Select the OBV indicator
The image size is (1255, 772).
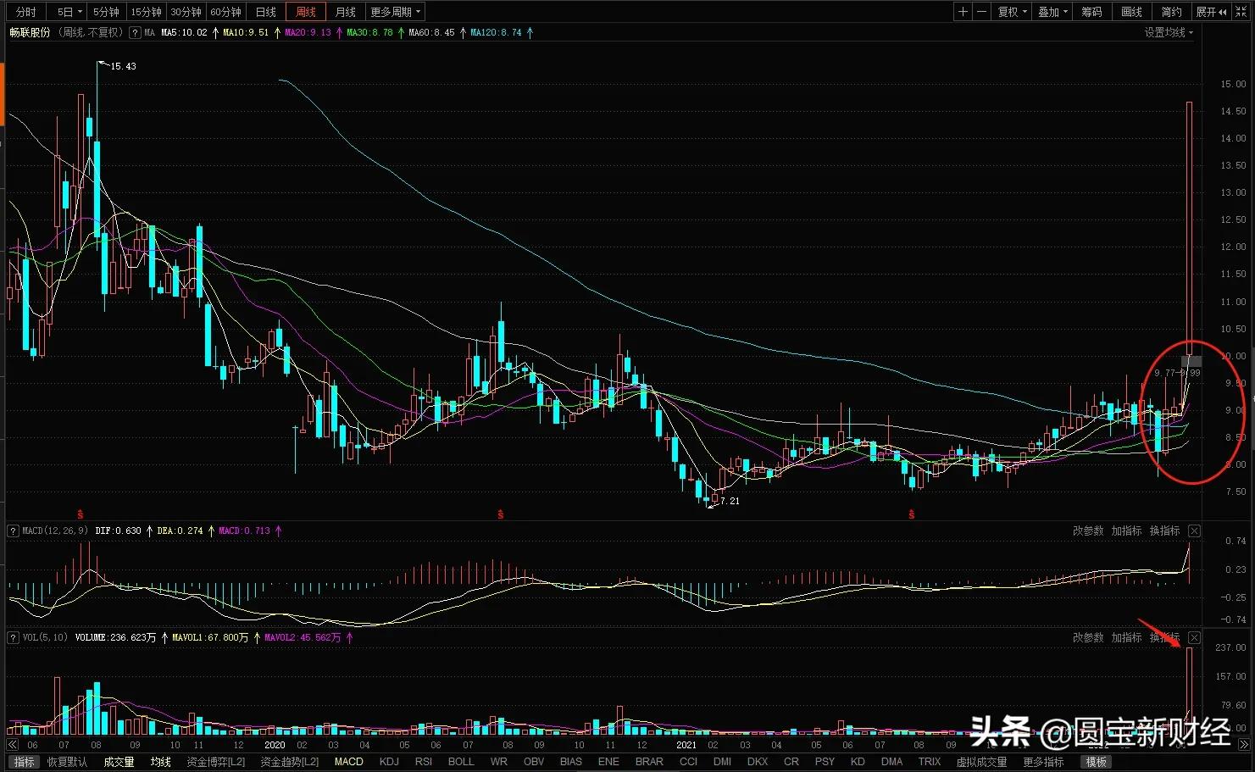click(534, 762)
